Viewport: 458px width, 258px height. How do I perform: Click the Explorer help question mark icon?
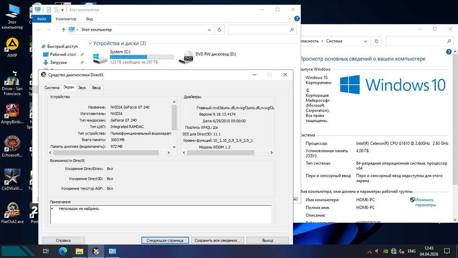click(296, 19)
